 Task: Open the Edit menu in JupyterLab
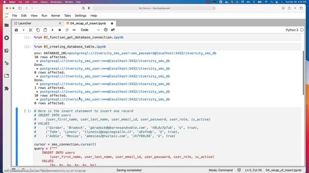24,15
